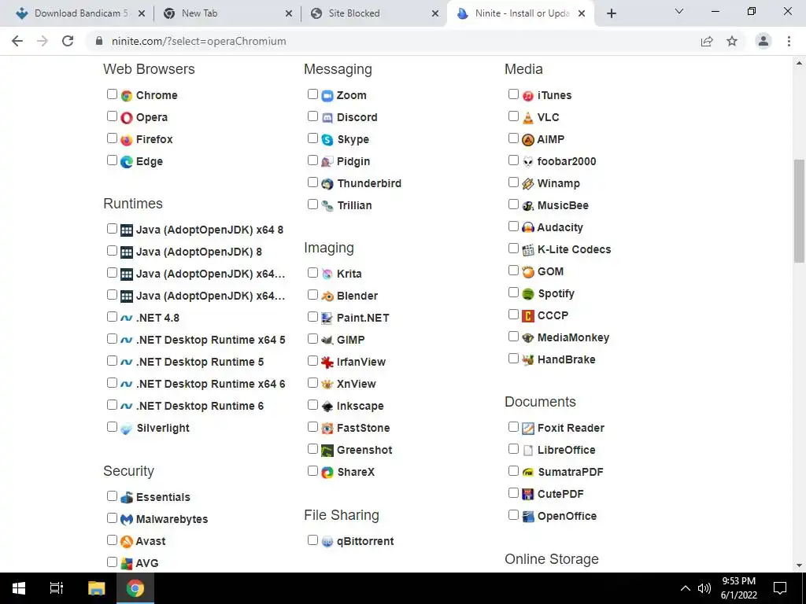The height and width of the screenshot is (604, 806).
Task: Click the ShareX colorful icon
Action: 327,473
